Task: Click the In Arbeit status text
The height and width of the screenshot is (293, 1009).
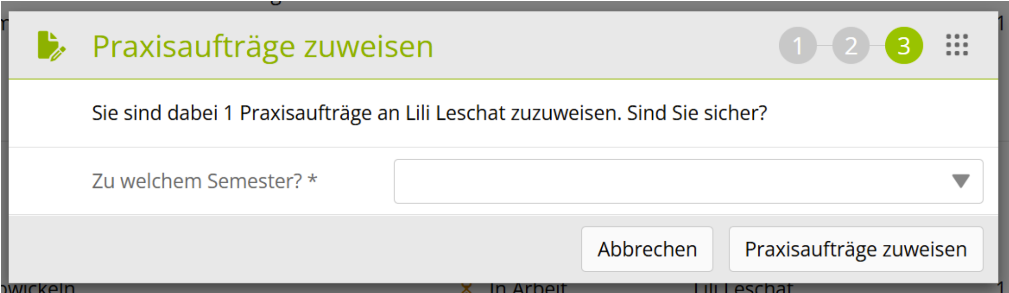Action: click(x=528, y=288)
